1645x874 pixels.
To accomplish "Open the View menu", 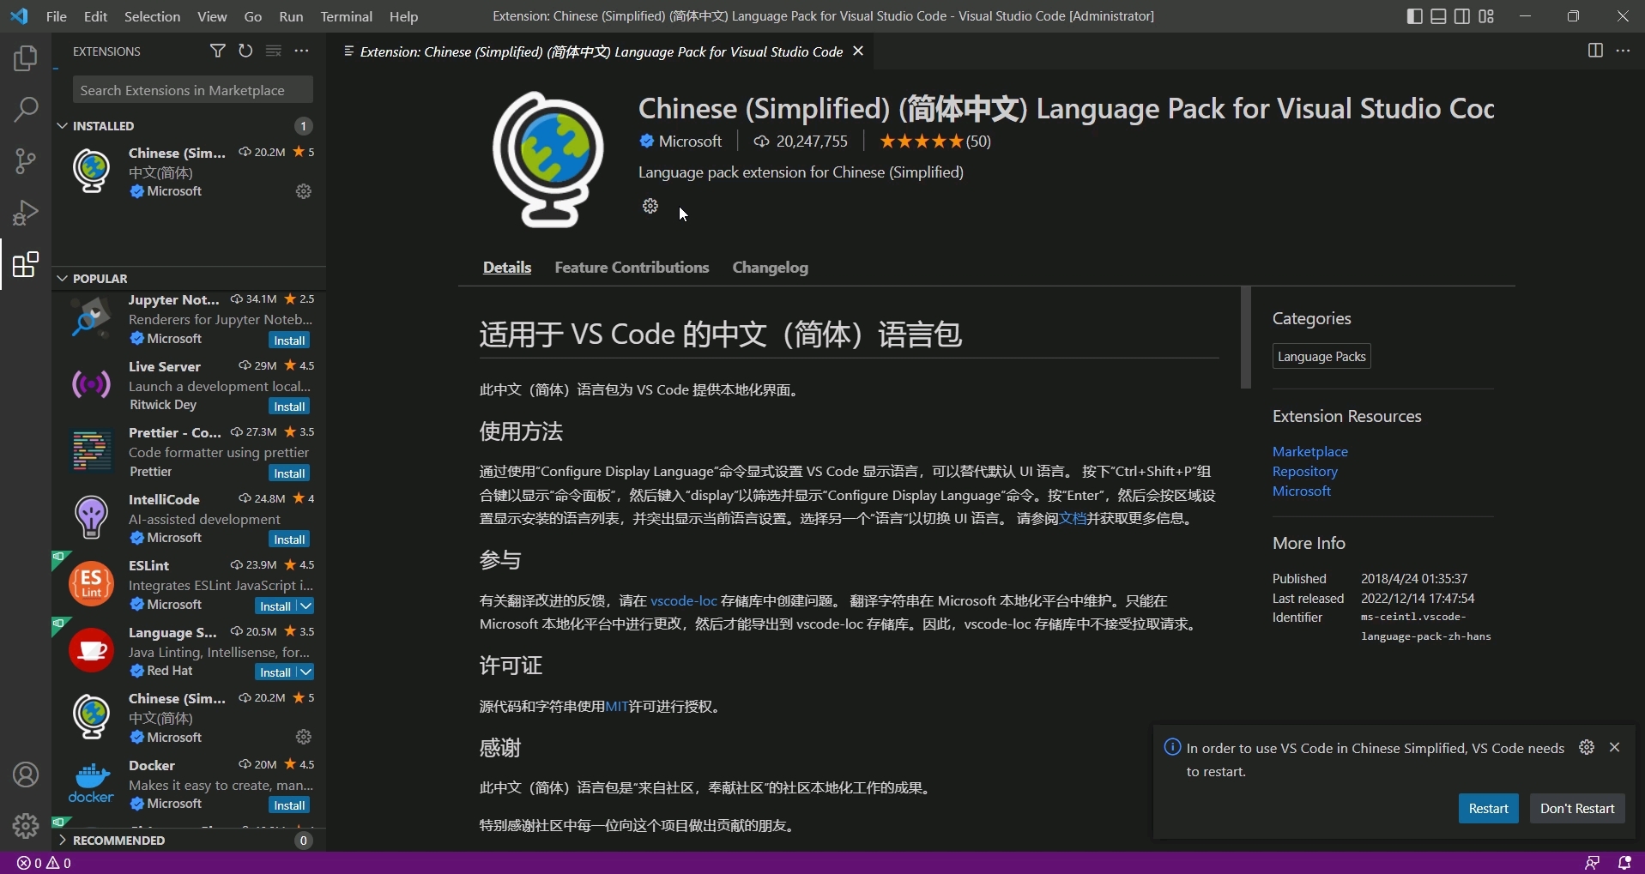I will click(x=212, y=16).
